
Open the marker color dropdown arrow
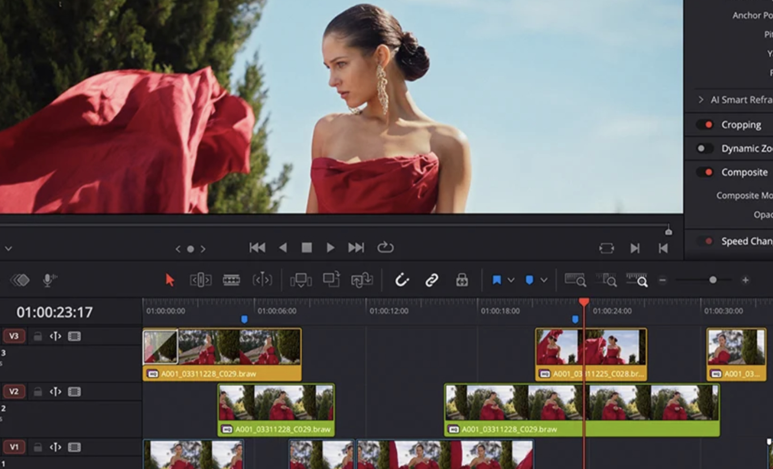[x=544, y=280]
